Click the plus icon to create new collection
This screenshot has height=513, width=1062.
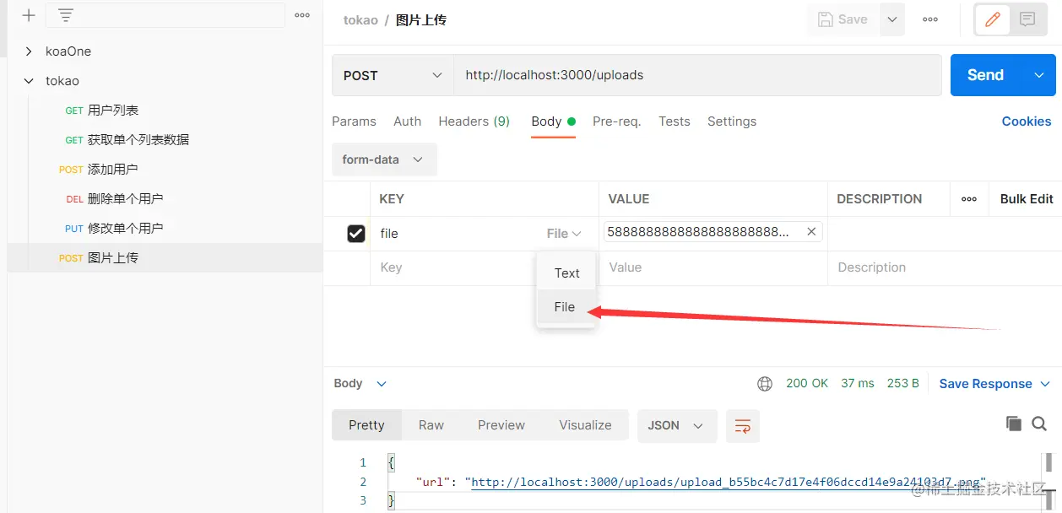(x=29, y=15)
